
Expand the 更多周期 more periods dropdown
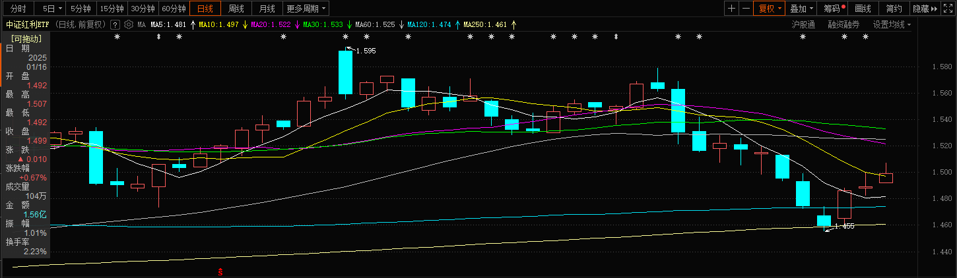click(305, 9)
